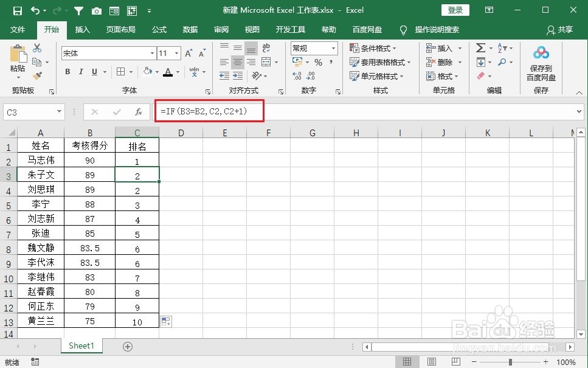Open the number format dropdown 常规

coord(333,49)
